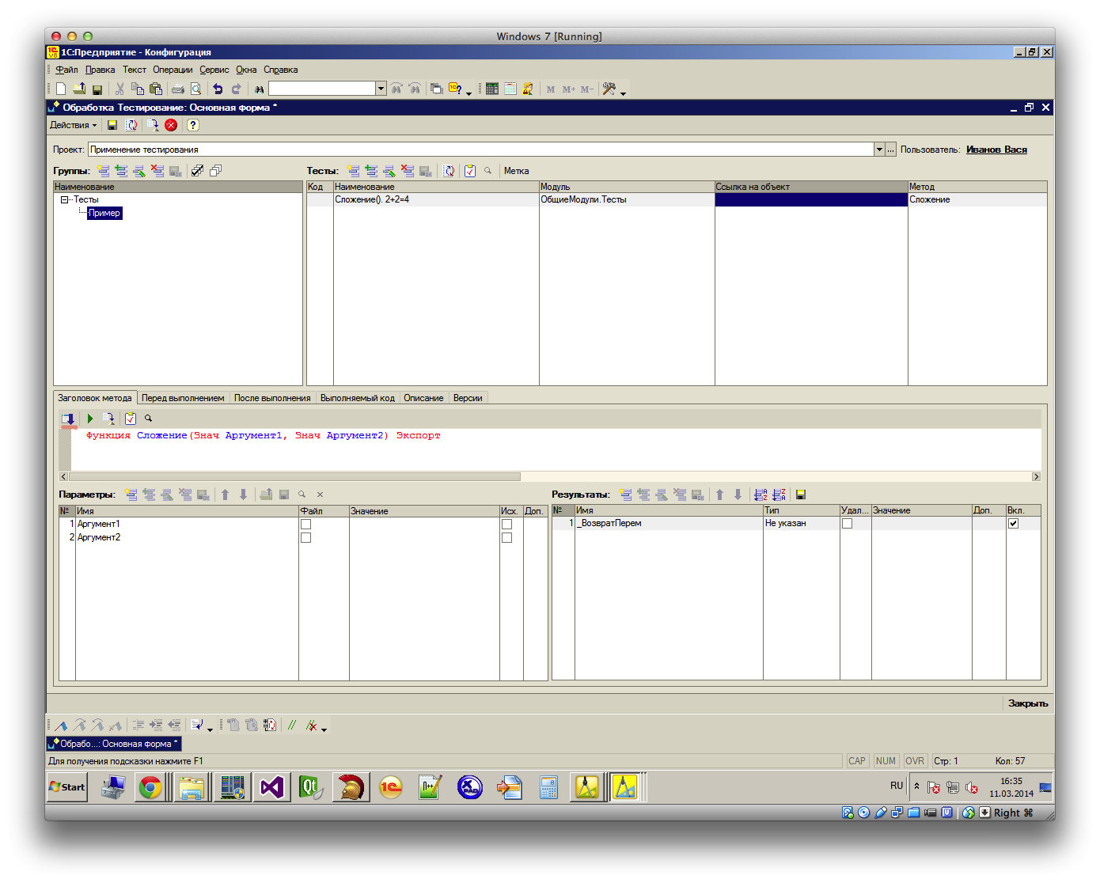
Task: Click the Проект input field
Action: 480,150
